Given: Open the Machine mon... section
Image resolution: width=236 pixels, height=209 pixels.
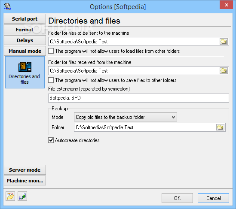Looking at the screenshot, I should [25, 180].
